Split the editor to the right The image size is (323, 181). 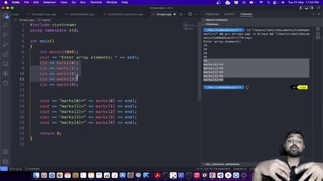[x=190, y=15]
